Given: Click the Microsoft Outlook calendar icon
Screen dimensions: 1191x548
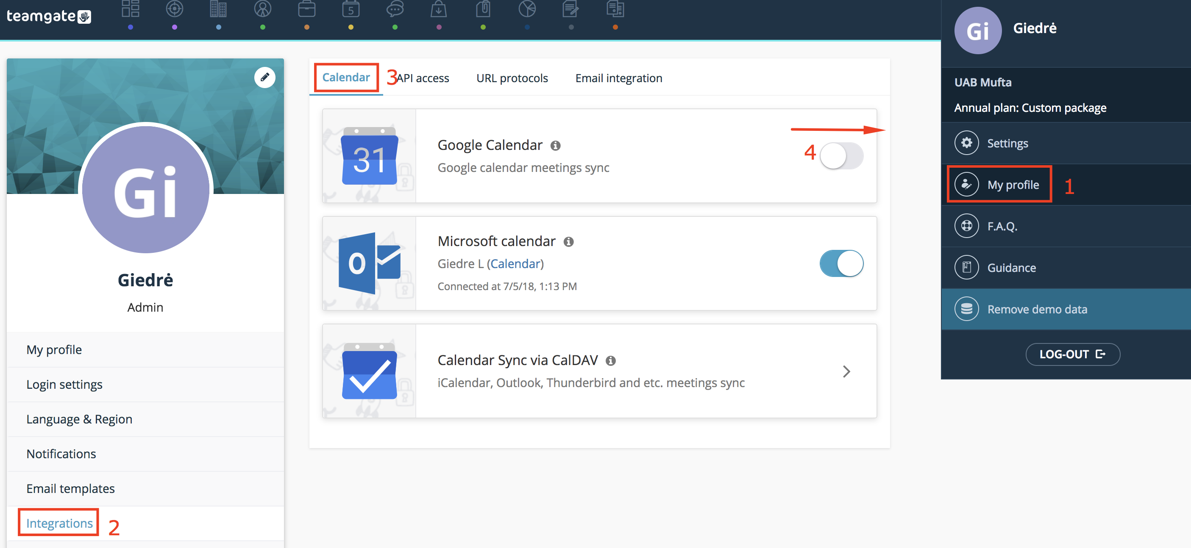Looking at the screenshot, I should 370,263.
